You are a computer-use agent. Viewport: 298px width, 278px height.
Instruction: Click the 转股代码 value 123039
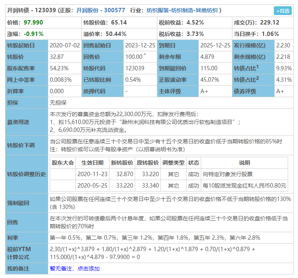tap(135, 68)
